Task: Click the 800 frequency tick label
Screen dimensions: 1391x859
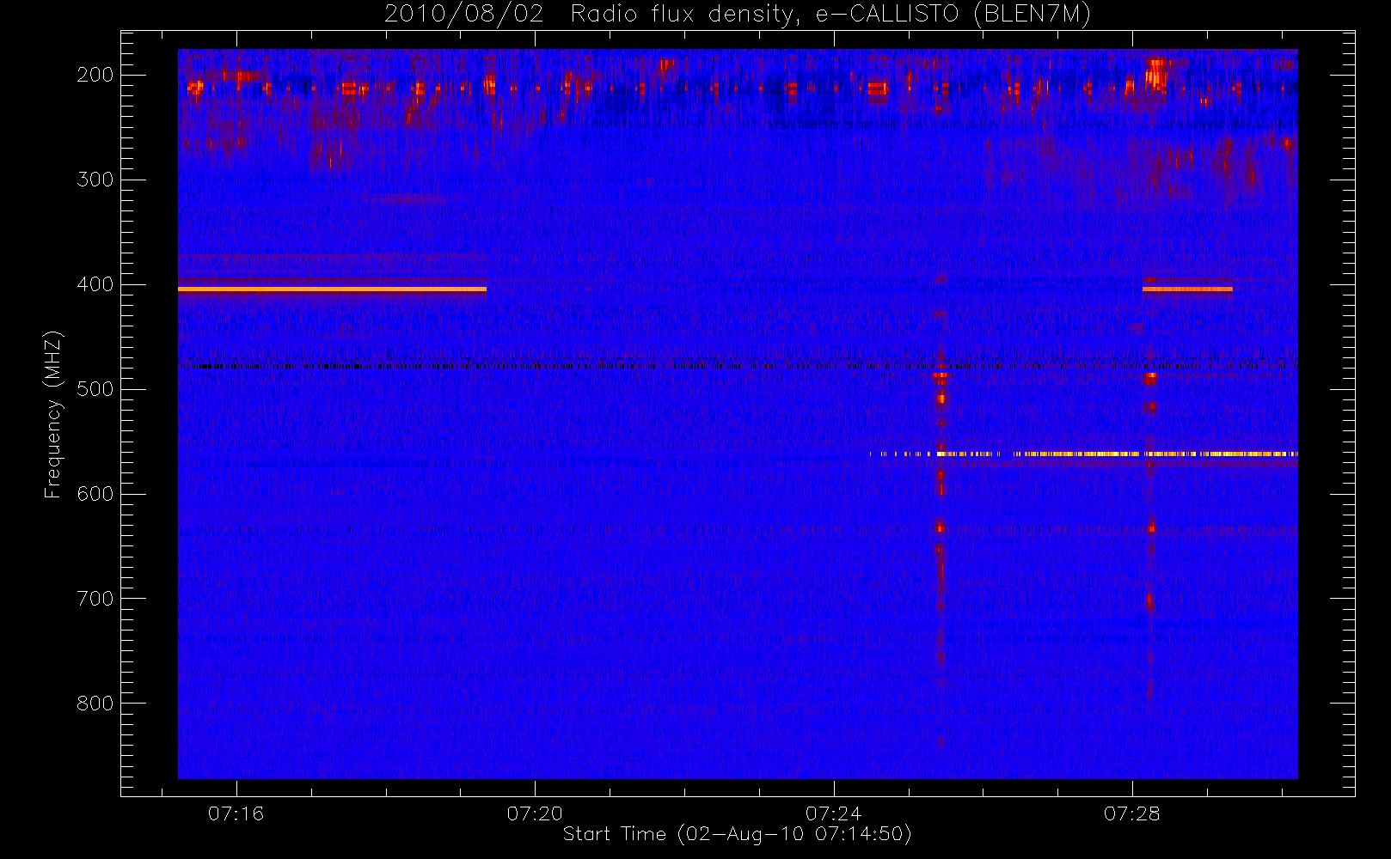Action: tap(95, 704)
